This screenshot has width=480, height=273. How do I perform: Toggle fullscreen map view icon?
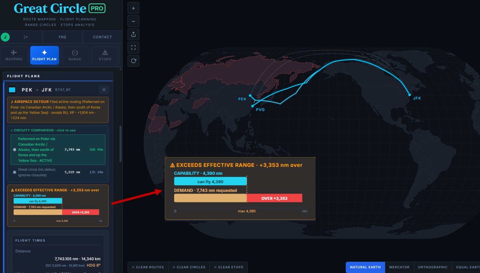pos(134,48)
